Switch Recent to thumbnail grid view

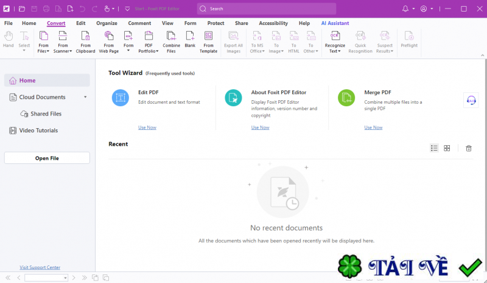[x=447, y=148]
